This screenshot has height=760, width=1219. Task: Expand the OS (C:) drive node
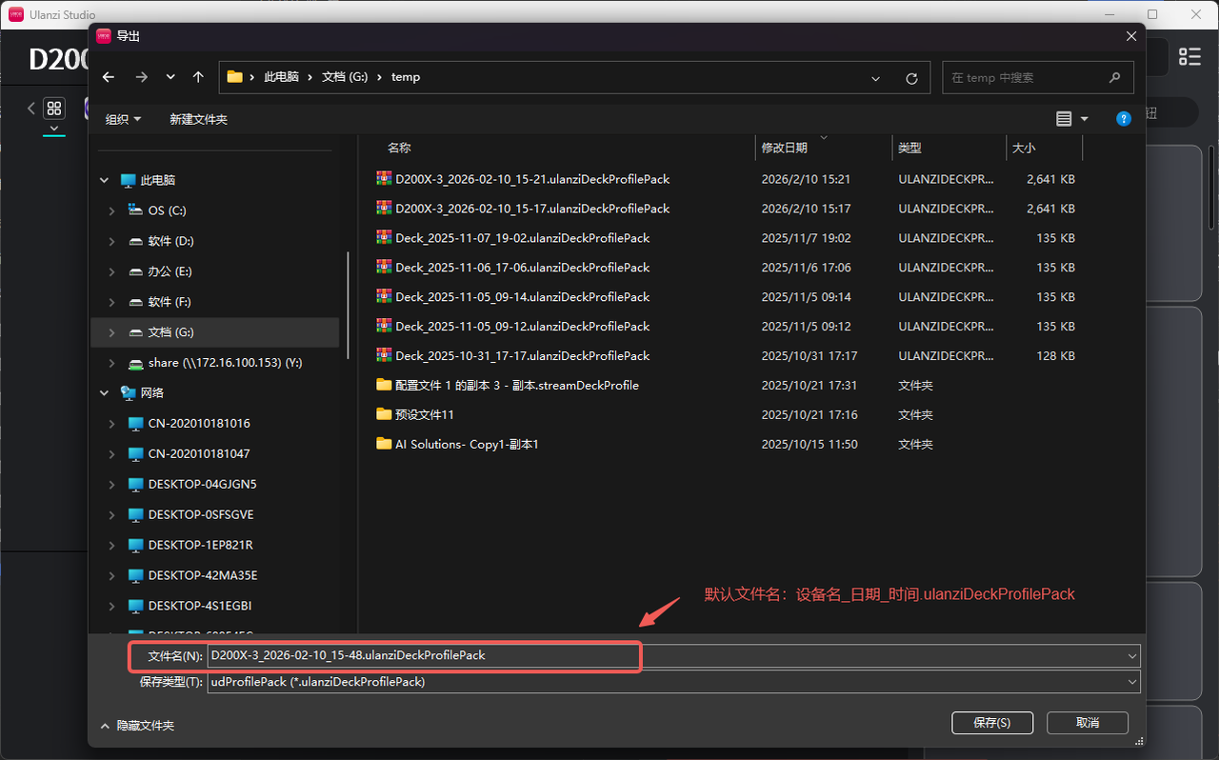(x=112, y=210)
